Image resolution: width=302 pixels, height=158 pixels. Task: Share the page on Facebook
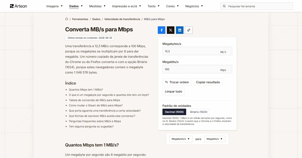(162, 30)
